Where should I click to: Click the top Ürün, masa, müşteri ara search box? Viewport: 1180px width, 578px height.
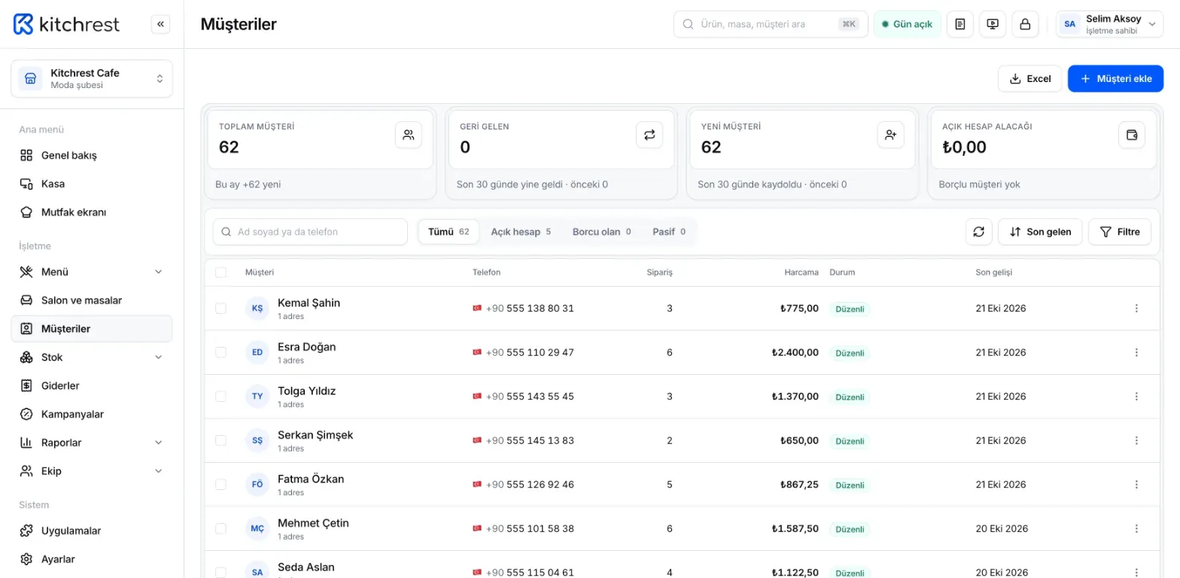coord(771,24)
